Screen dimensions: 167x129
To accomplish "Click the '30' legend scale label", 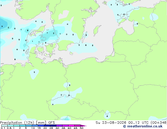I will tap(57, 128).
